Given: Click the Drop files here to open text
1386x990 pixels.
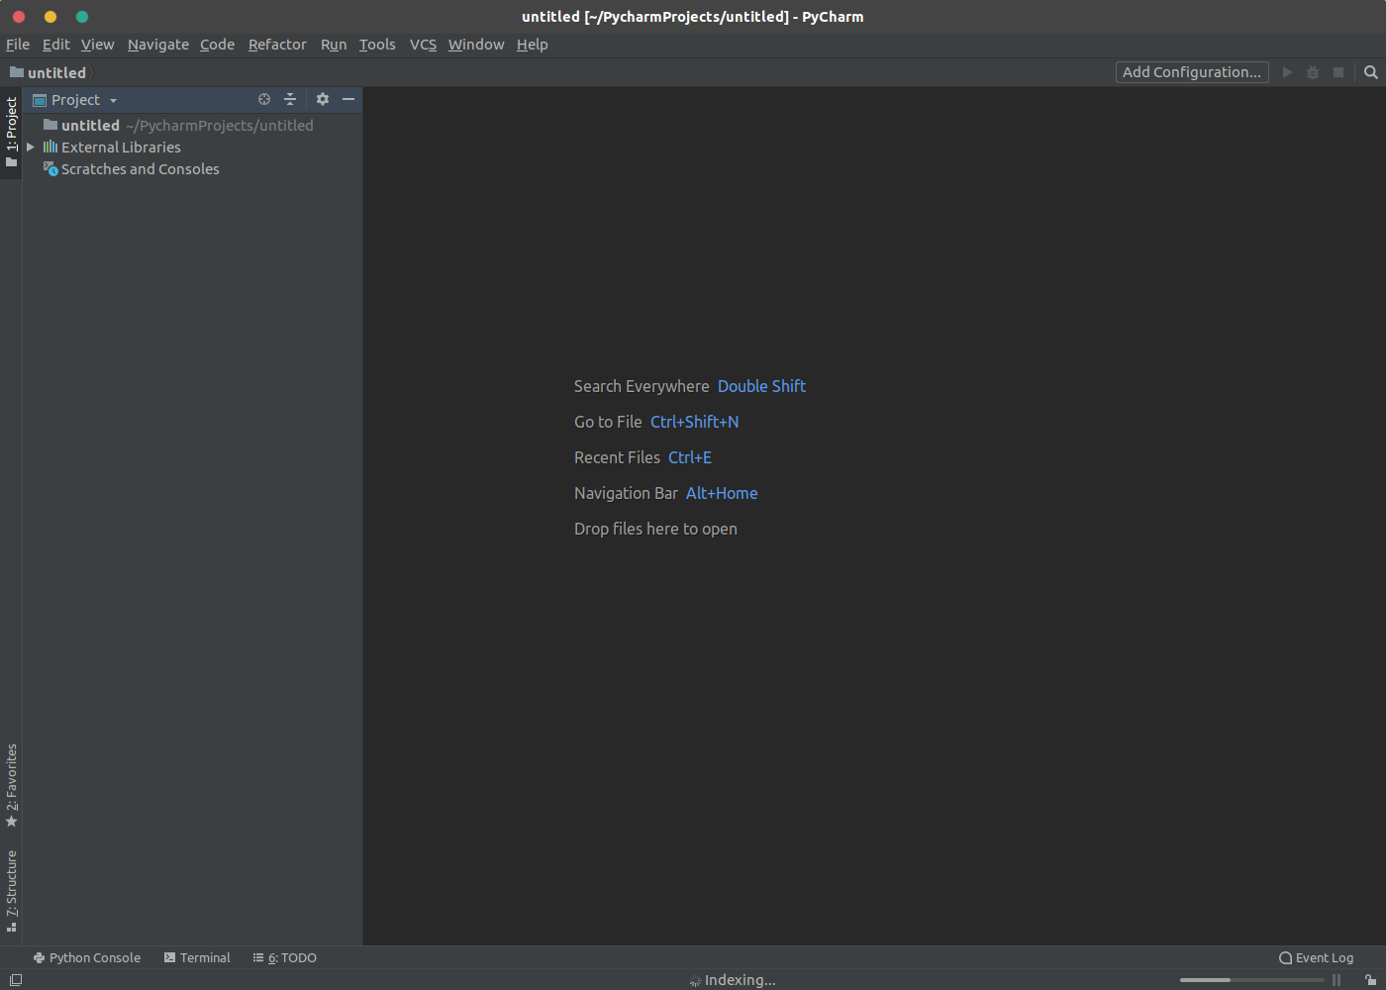Looking at the screenshot, I should click(655, 529).
